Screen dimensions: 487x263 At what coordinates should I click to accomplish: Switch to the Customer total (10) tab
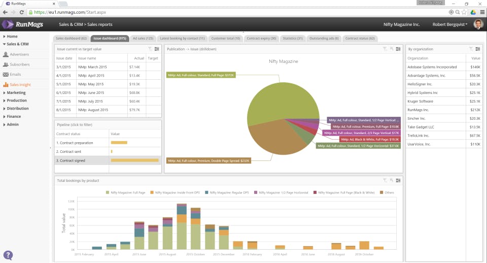[x=225, y=38]
